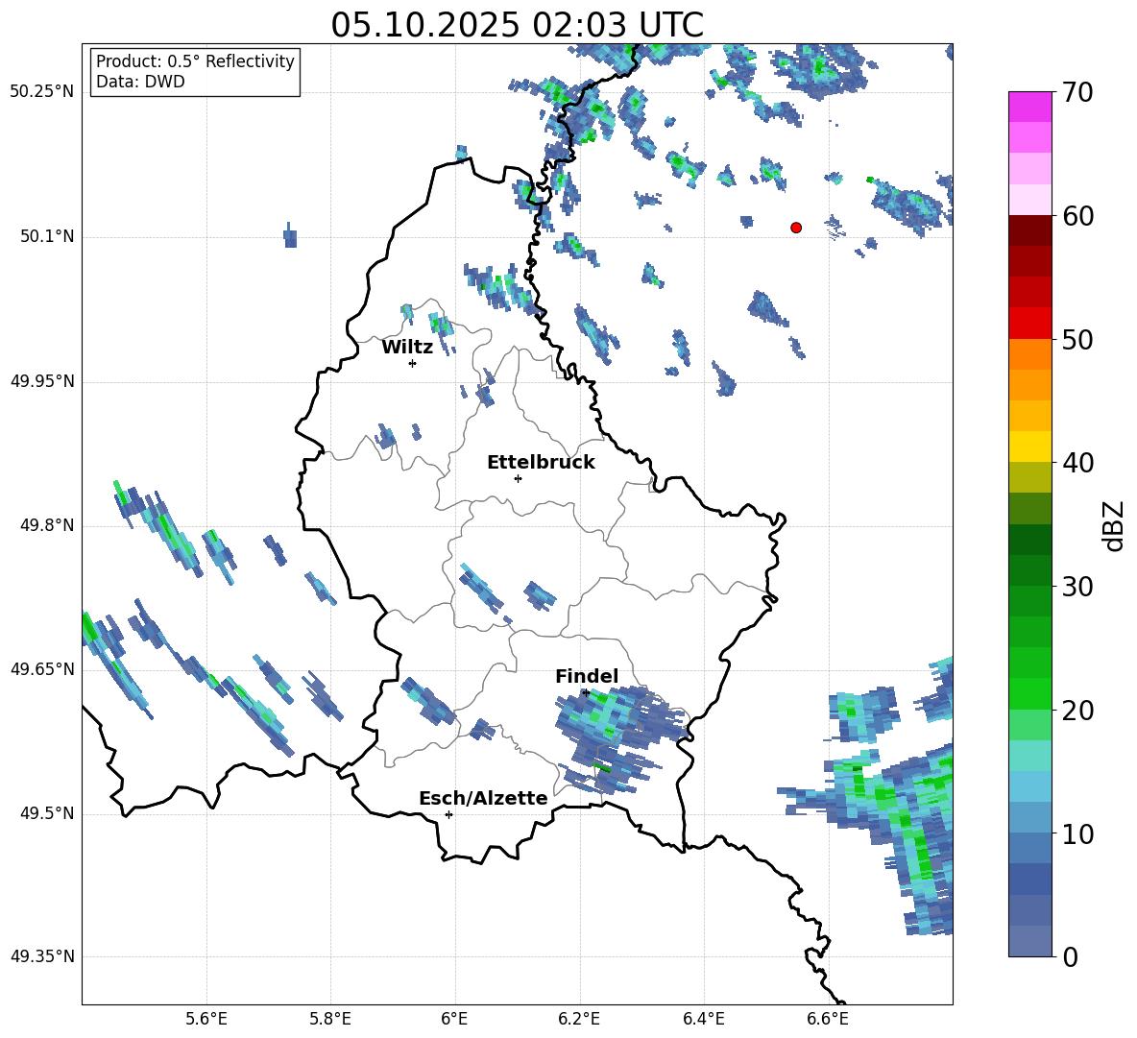The width and height of the screenshot is (1137, 1038).
Task: Click the 6.6°E longitude label
Action: pos(828,1019)
